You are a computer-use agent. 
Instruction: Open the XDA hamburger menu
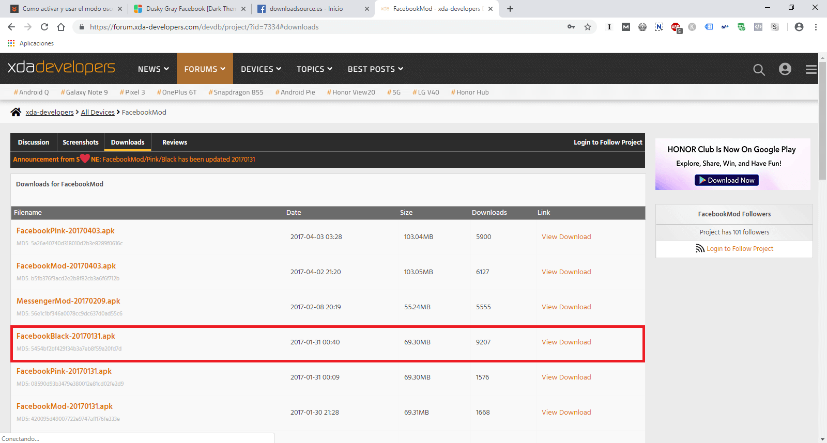coord(811,69)
